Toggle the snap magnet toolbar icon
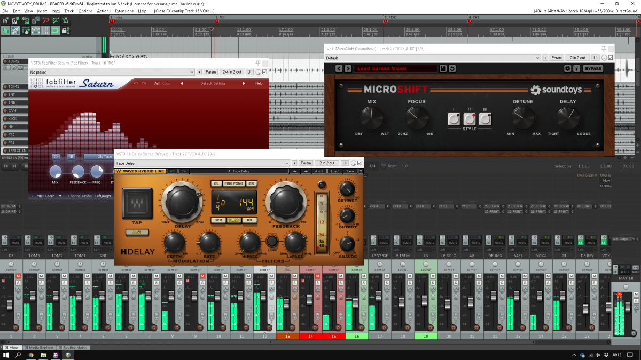Viewport: 641px width, 360px height. [x=56, y=30]
